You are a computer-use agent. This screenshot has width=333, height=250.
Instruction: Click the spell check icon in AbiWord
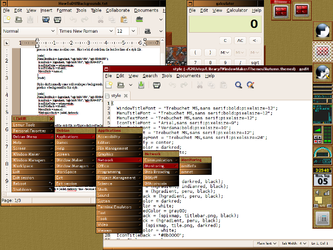point(139,20)
